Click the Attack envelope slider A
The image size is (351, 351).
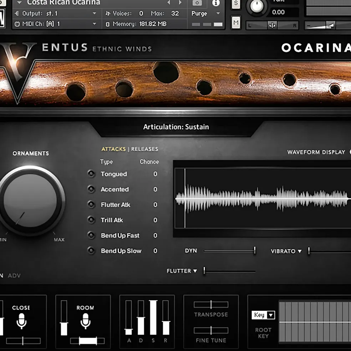coord(128,318)
